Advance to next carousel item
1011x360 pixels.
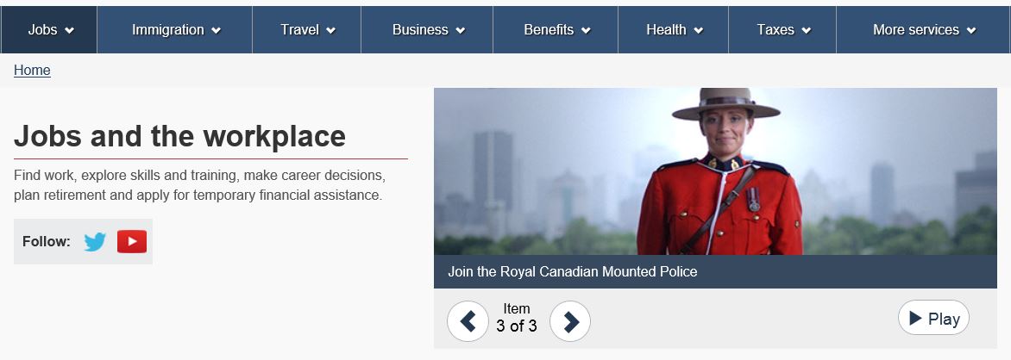[x=570, y=321]
